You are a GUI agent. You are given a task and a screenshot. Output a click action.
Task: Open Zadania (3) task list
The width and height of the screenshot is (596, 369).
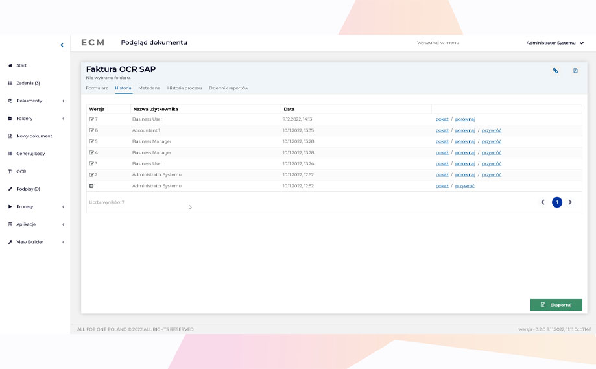click(28, 83)
